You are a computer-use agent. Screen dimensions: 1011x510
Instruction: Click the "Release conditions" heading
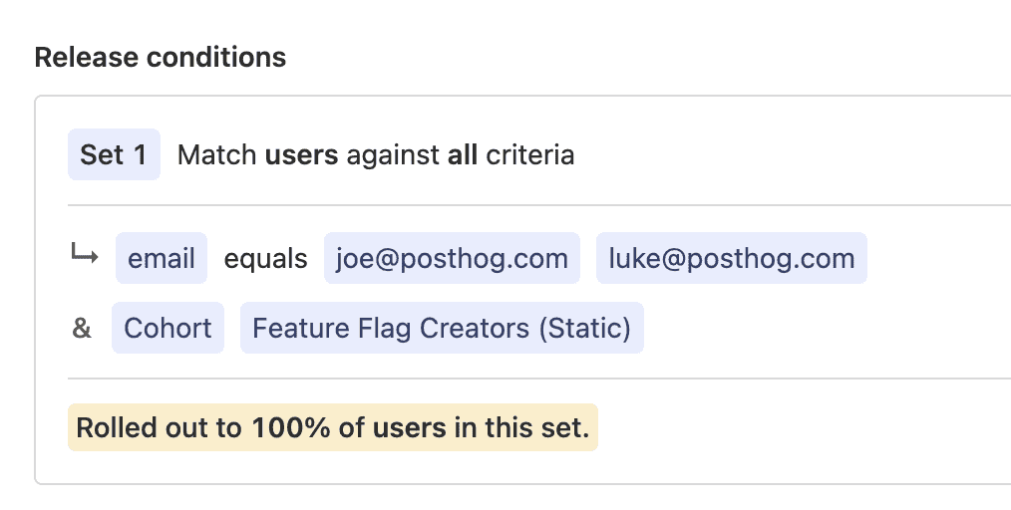click(161, 58)
